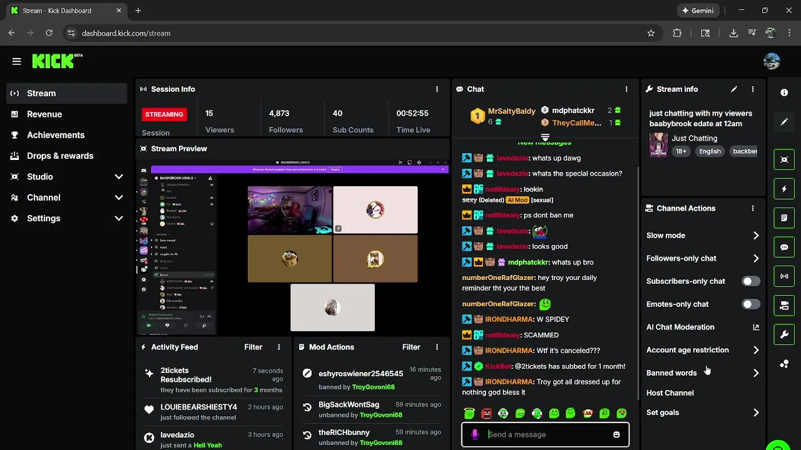Open a new browser tab
The width and height of the screenshot is (801, 450).
coord(138,11)
